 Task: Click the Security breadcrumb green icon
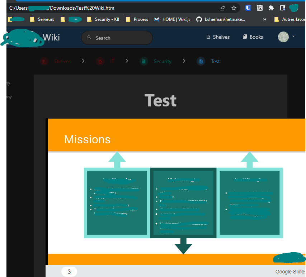click(143, 61)
